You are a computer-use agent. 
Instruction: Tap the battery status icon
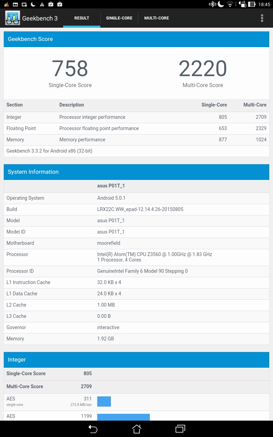click(252, 4)
